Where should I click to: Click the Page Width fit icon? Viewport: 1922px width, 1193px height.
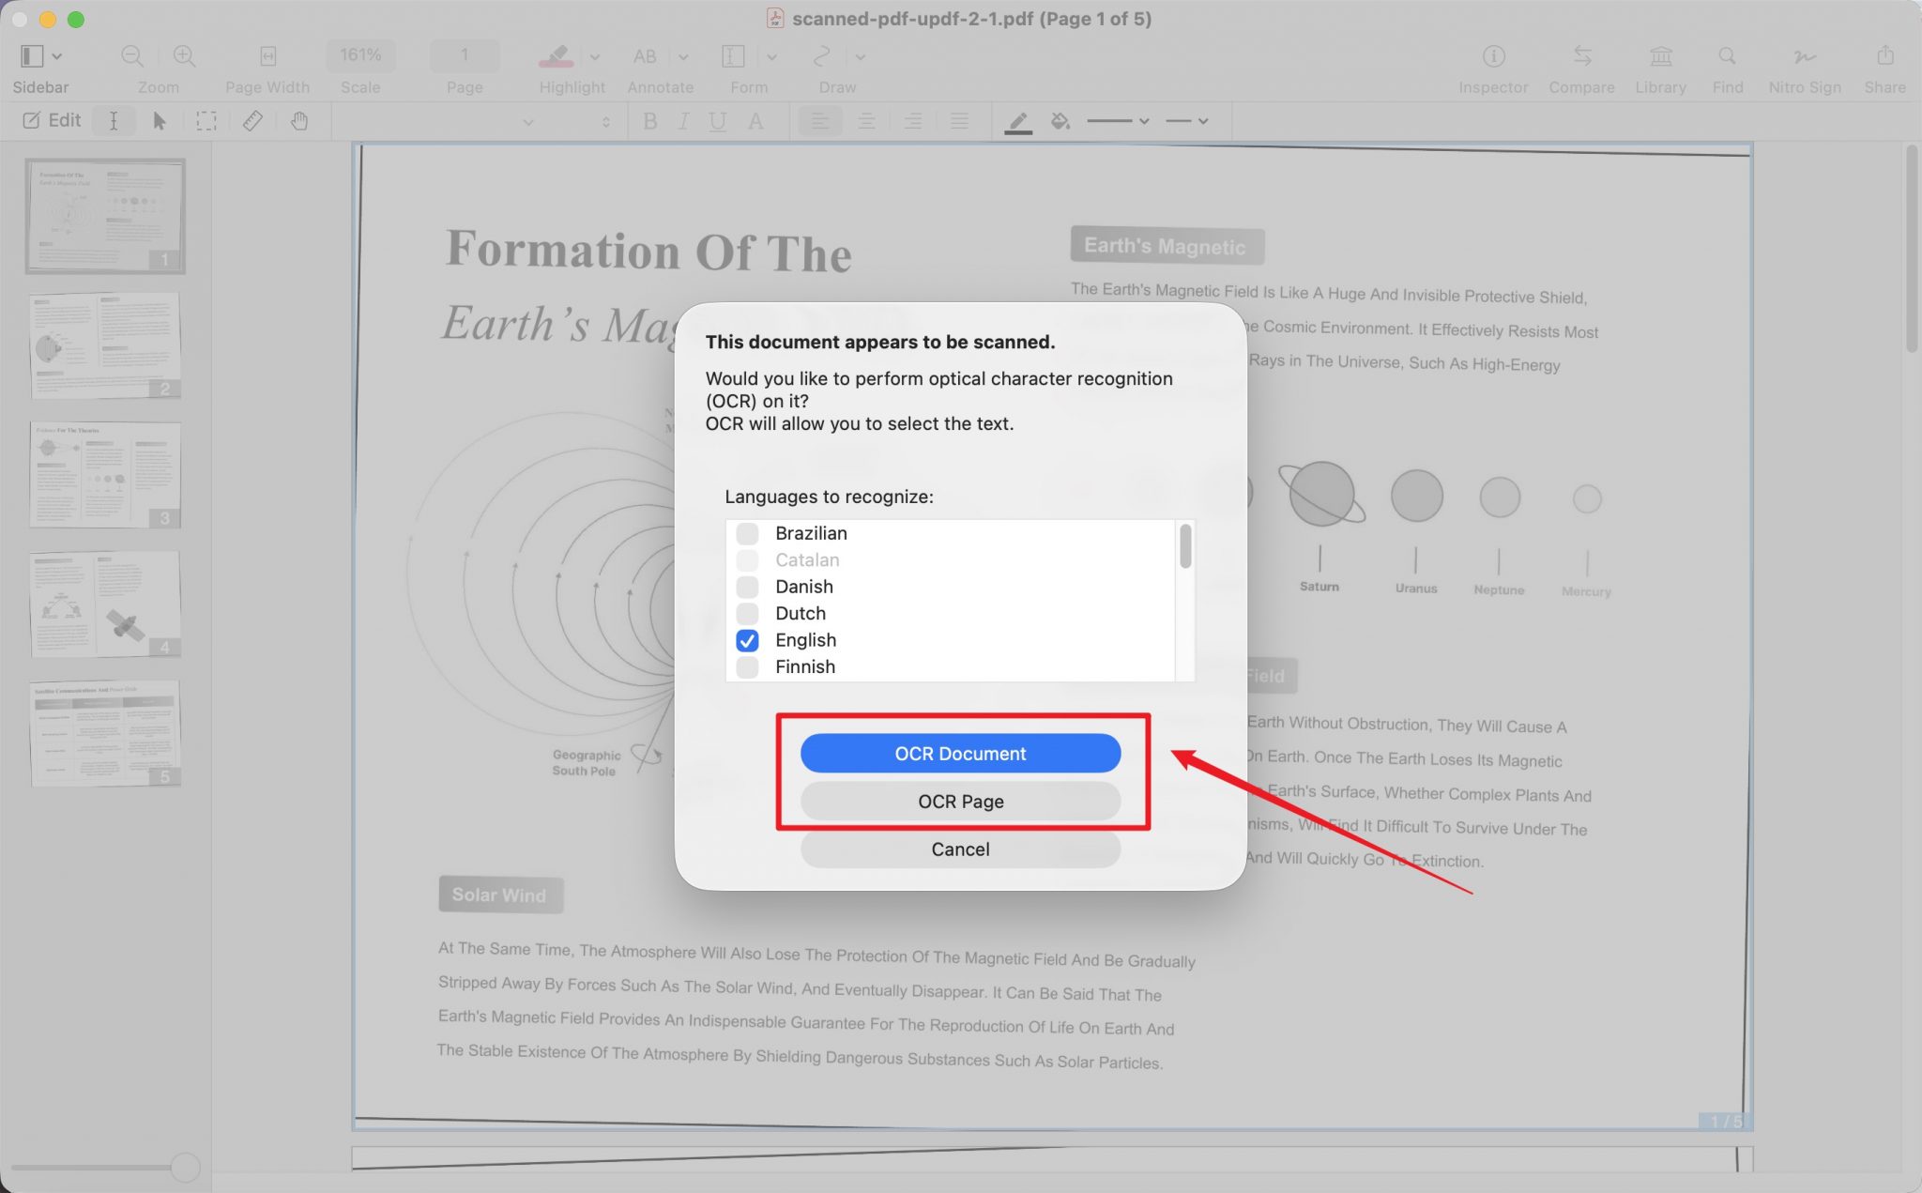tap(267, 56)
